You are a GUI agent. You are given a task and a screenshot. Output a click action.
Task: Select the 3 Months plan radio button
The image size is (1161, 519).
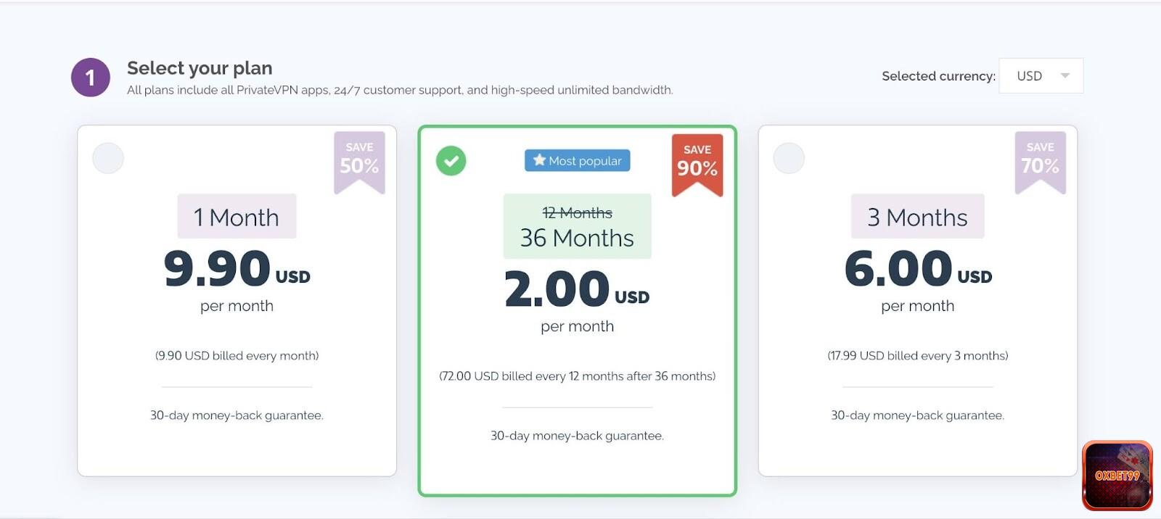point(789,158)
